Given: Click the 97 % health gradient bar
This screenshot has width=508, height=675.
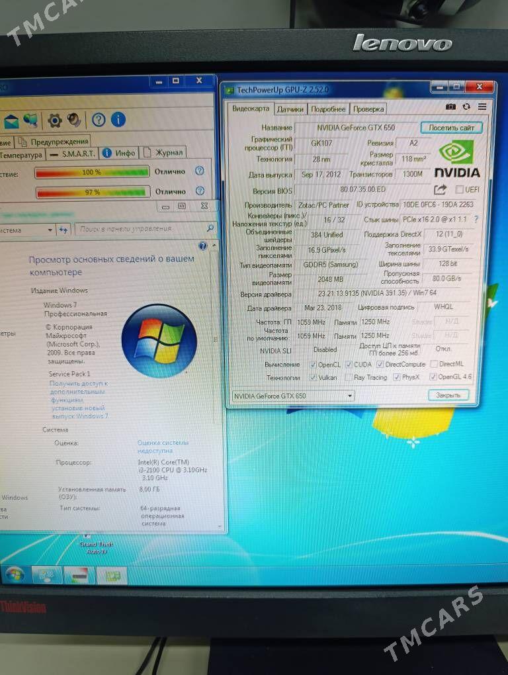Looking at the screenshot, I should [92, 192].
